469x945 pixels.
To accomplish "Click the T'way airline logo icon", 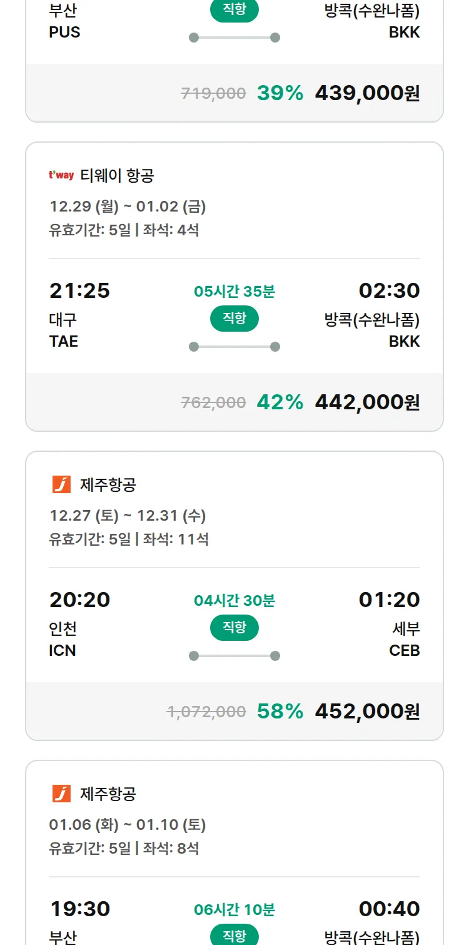I will [x=61, y=176].
